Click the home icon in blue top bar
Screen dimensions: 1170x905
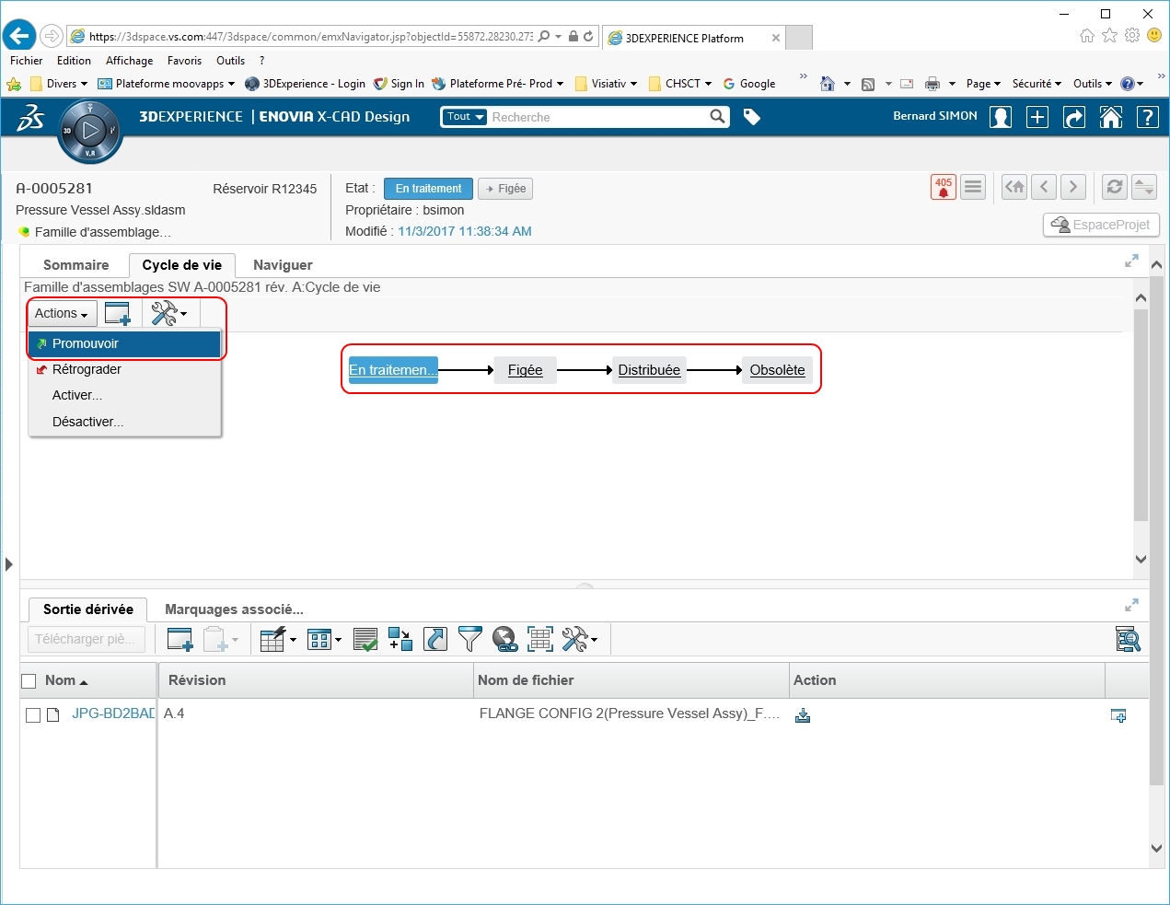click(1111, 117)
